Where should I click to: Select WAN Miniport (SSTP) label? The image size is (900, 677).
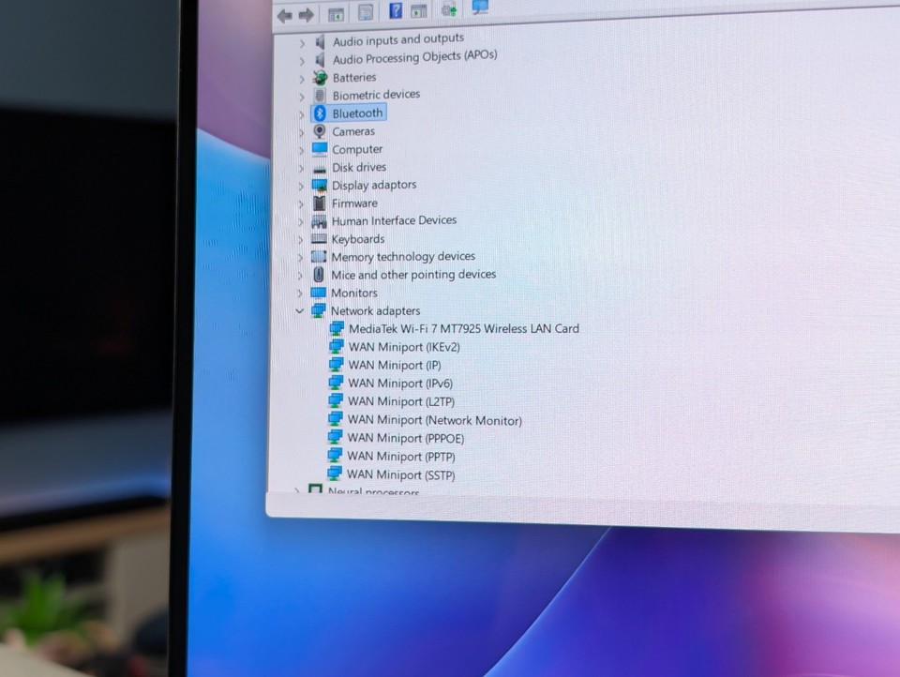click(x=400, y=474)
